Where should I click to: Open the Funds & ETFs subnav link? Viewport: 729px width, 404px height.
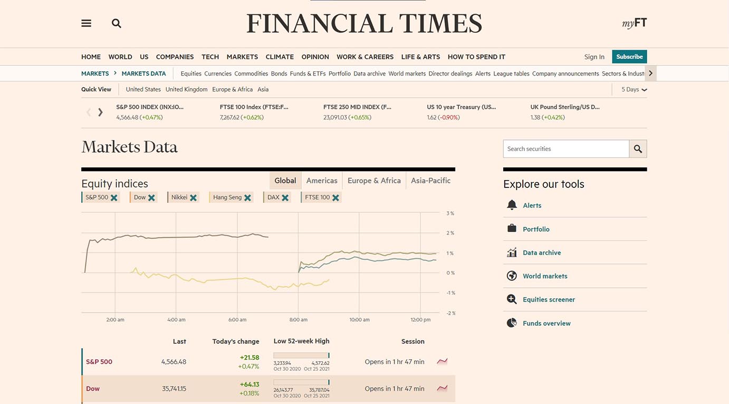[x=308, y=73]
